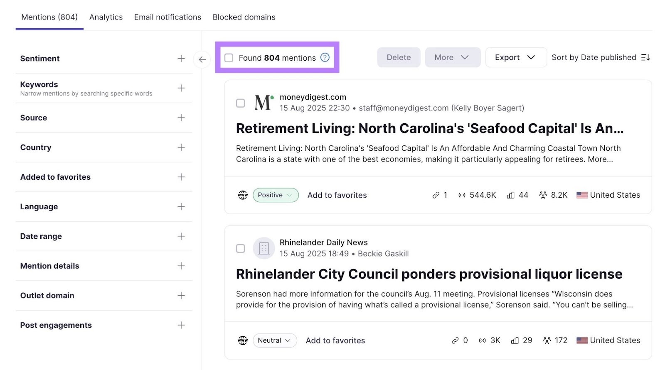Open the Rhinelander City Council article title

429,274
